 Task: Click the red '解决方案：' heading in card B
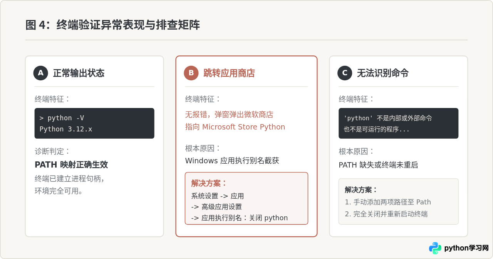209,183
